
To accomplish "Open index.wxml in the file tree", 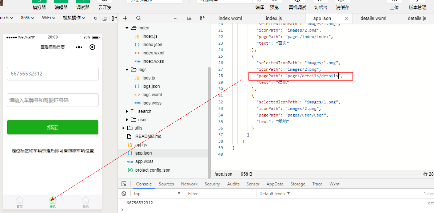I will [154, 53].
